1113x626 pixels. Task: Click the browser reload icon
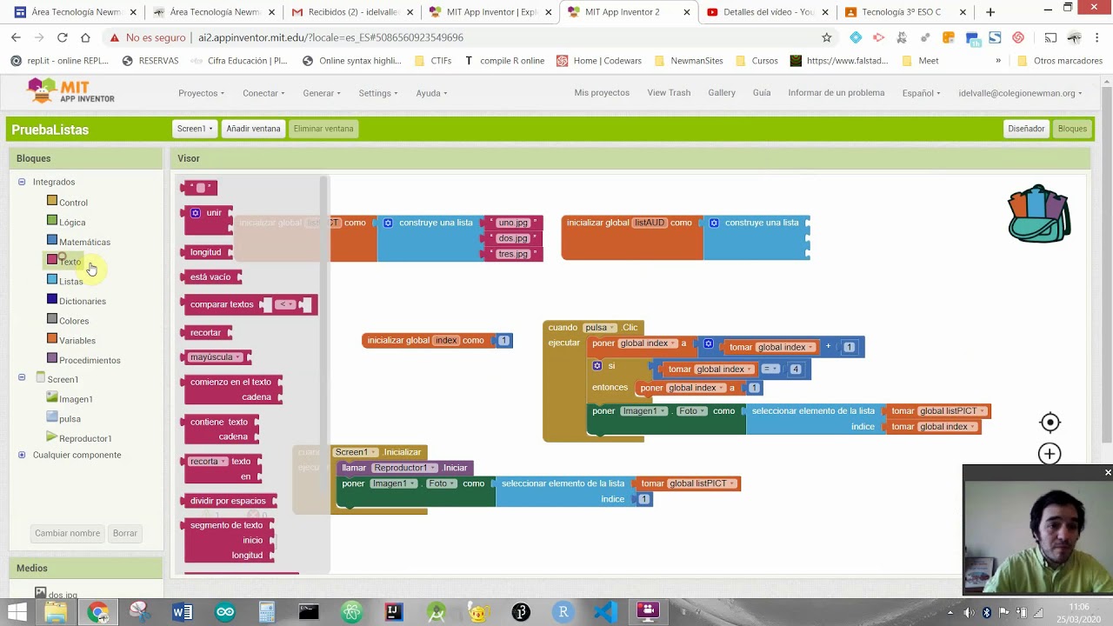point(62,37)
